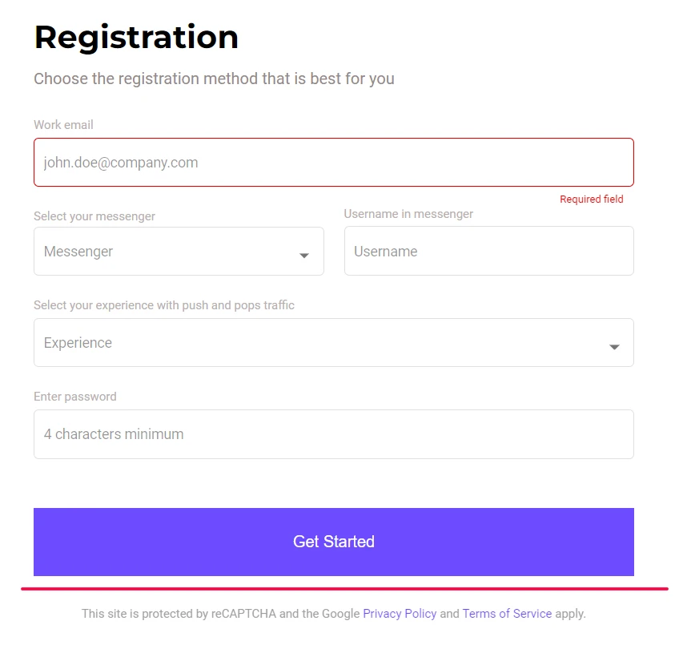Open the Messenger selection dropdown

point(179,252)
